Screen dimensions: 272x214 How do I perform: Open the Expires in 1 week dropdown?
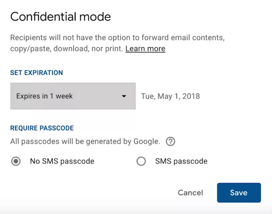point(73,96)
